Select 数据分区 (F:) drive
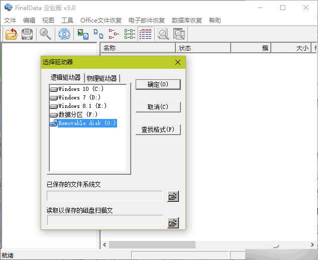 click(74, 114)
